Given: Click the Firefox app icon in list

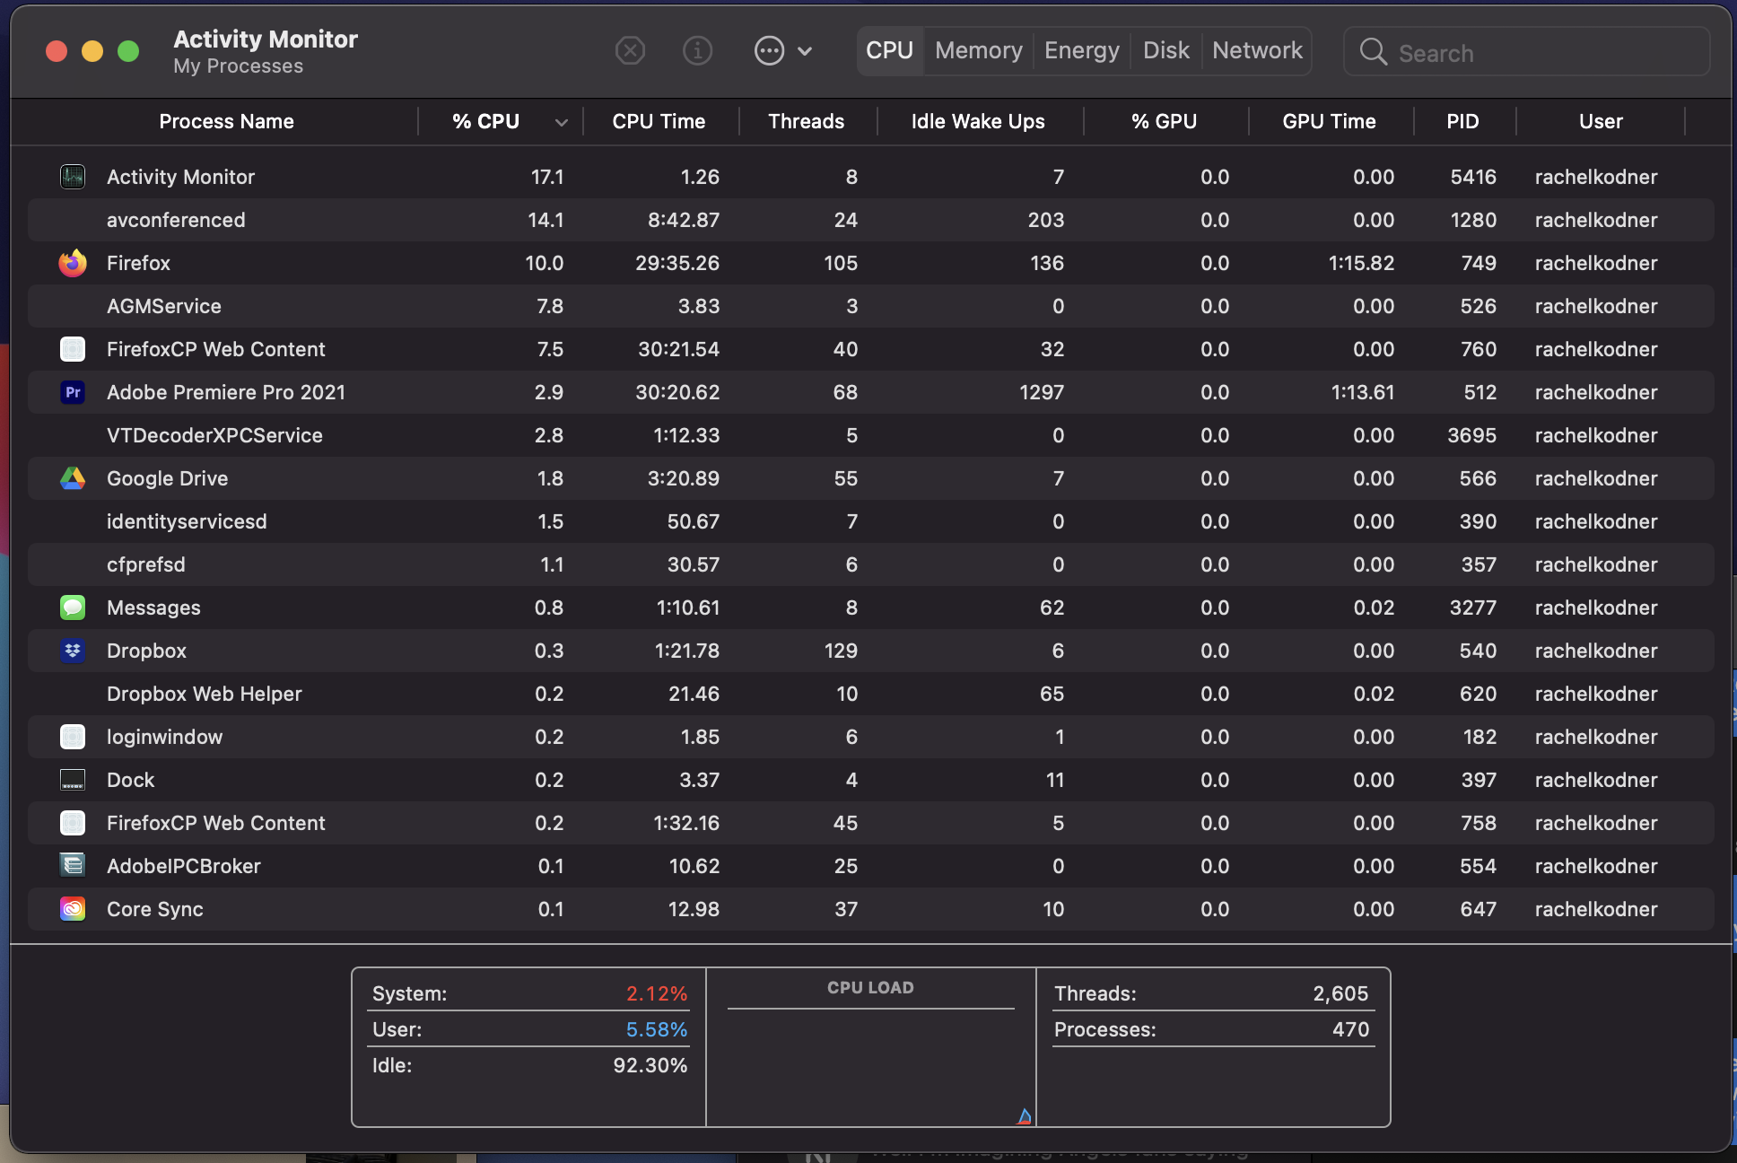Looking at the screenshot, I should coord(73,263).
